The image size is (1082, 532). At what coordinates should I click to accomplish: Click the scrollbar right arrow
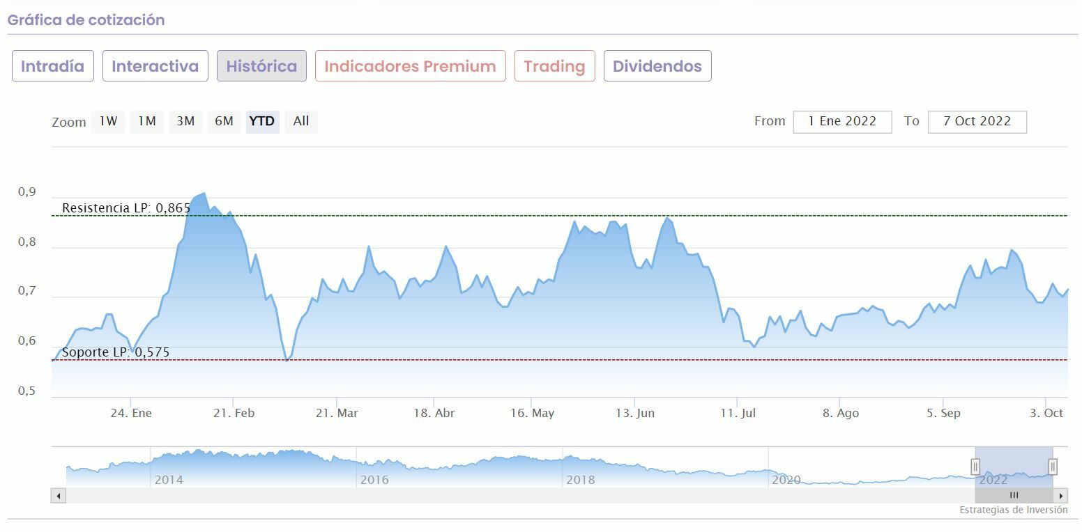(1061, 496)
